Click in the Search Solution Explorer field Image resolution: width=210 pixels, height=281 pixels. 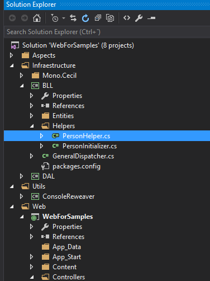click(x=107, y=32)
